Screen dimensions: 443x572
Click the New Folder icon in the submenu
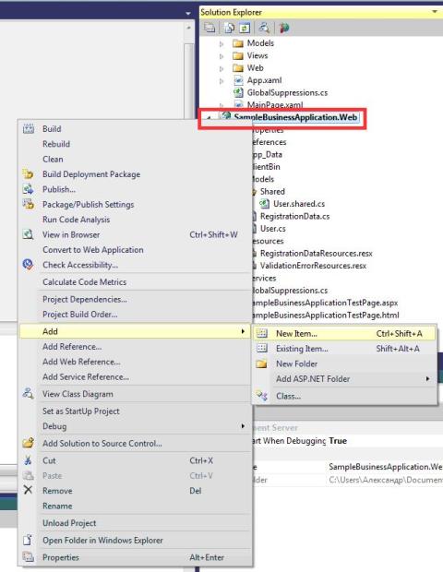261,363
